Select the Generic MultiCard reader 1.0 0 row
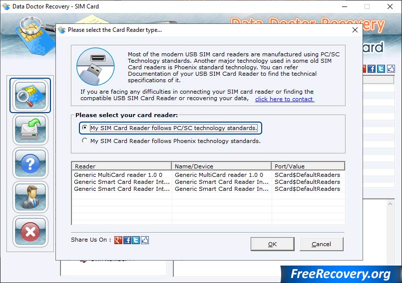Image resolution: width=402 pixels, height=283 pixels. (208, 175)
